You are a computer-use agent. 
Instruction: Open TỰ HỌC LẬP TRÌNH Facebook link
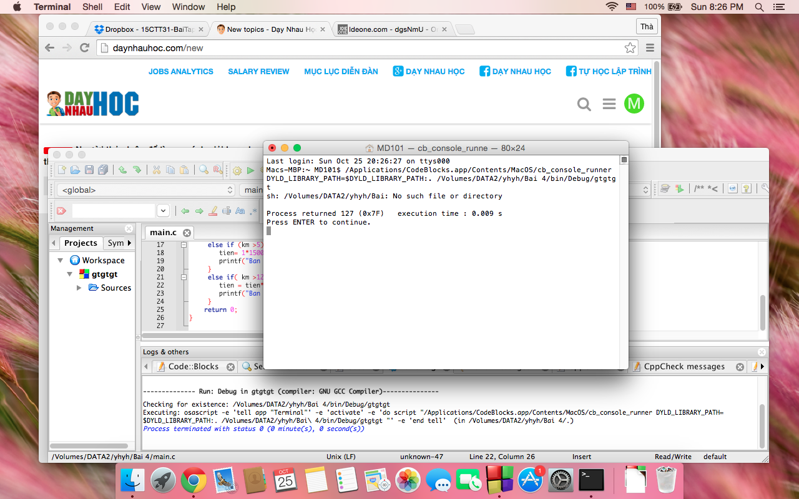coord(609,72)
